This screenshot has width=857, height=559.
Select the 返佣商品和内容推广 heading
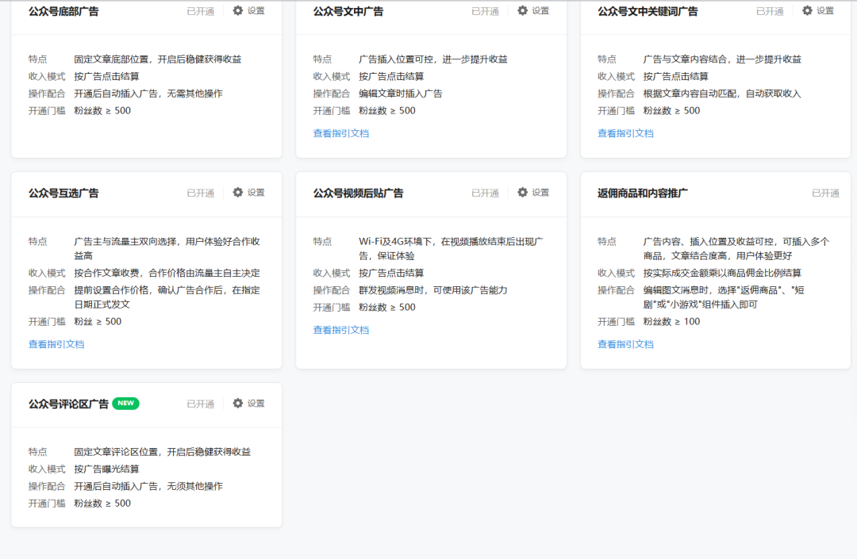pos(642,193)
